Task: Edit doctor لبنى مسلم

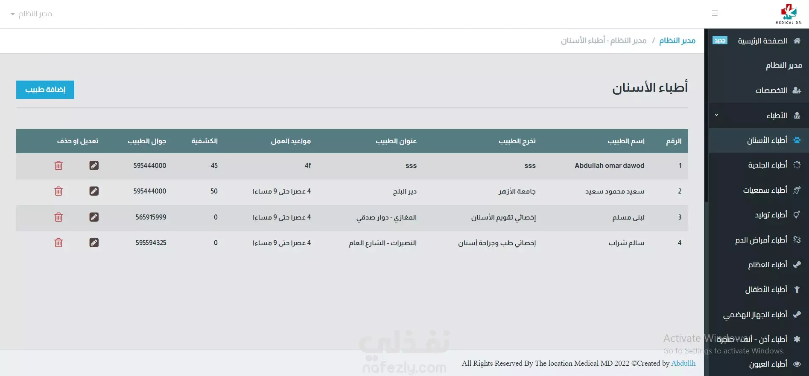Action: [94, 217]
